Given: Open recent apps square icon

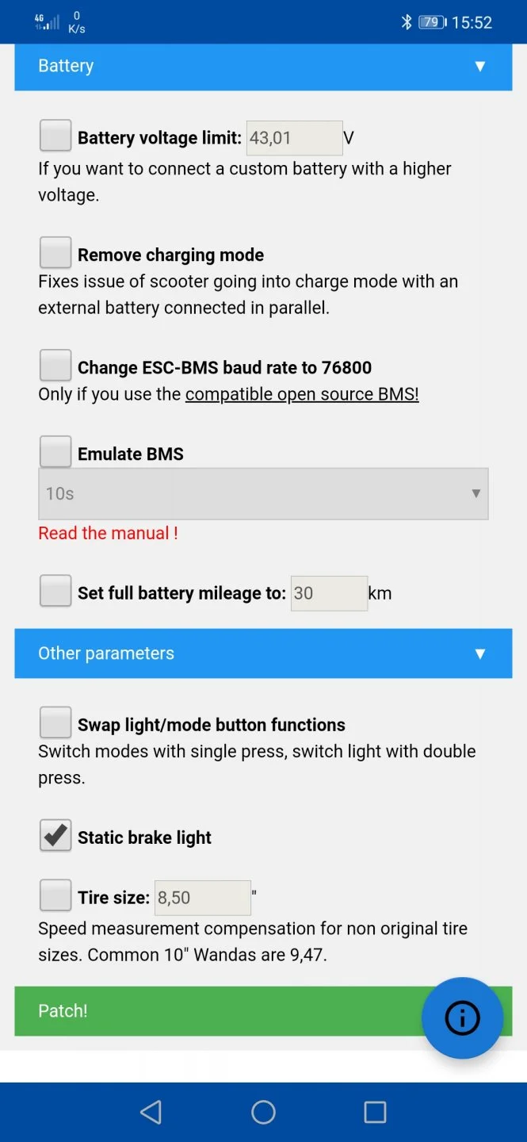Looking at the screenshot, I should pos(375,1112).
